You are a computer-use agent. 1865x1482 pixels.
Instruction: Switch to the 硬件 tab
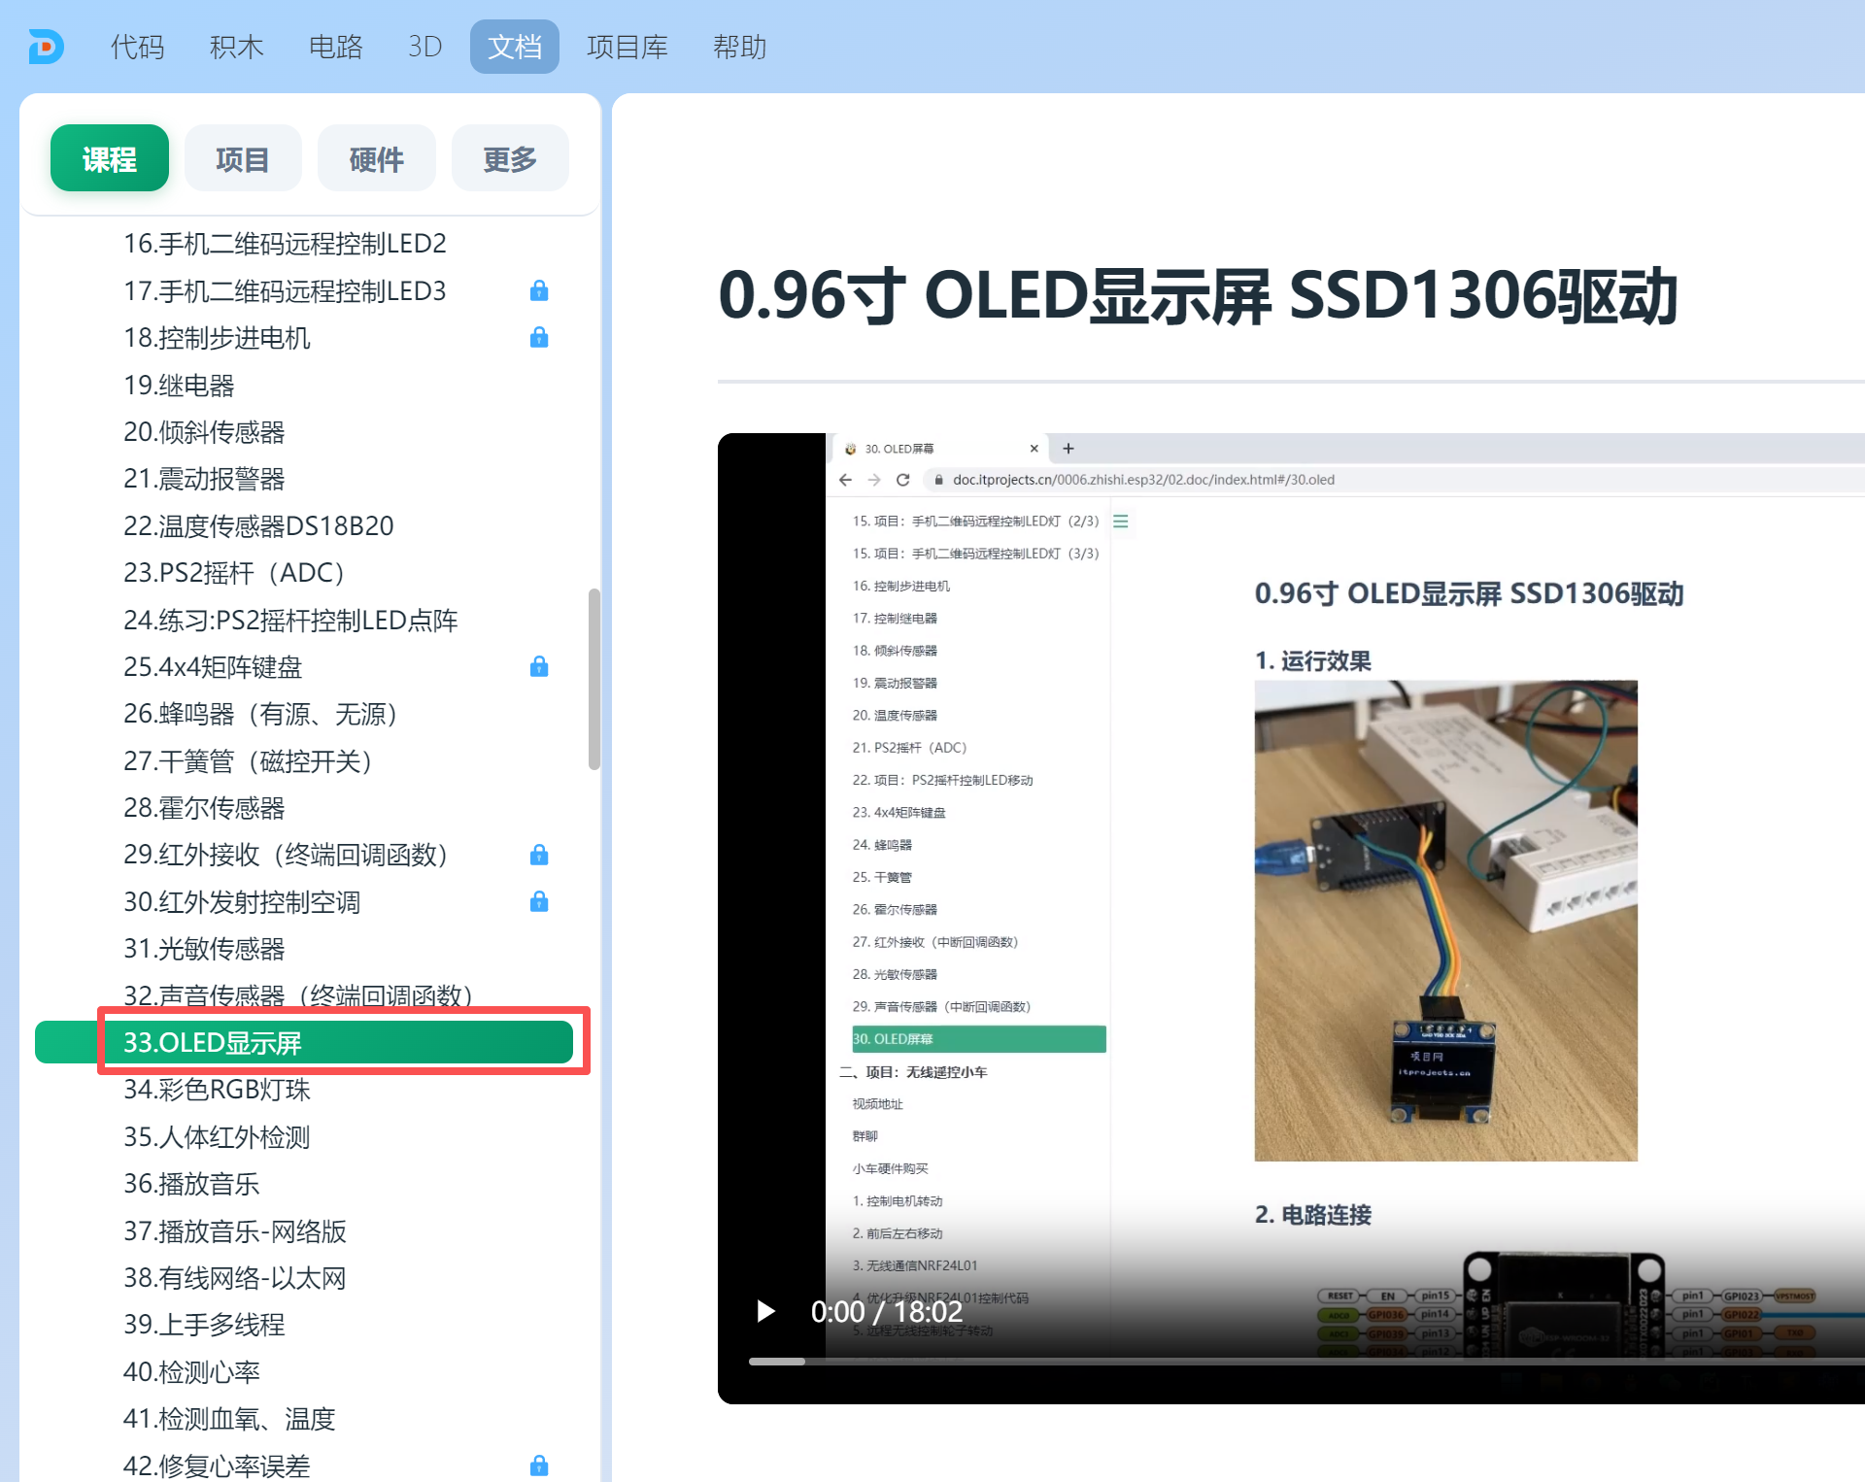376,158
